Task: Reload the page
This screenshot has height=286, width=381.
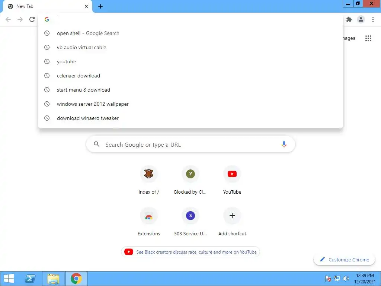Action: 32,19
